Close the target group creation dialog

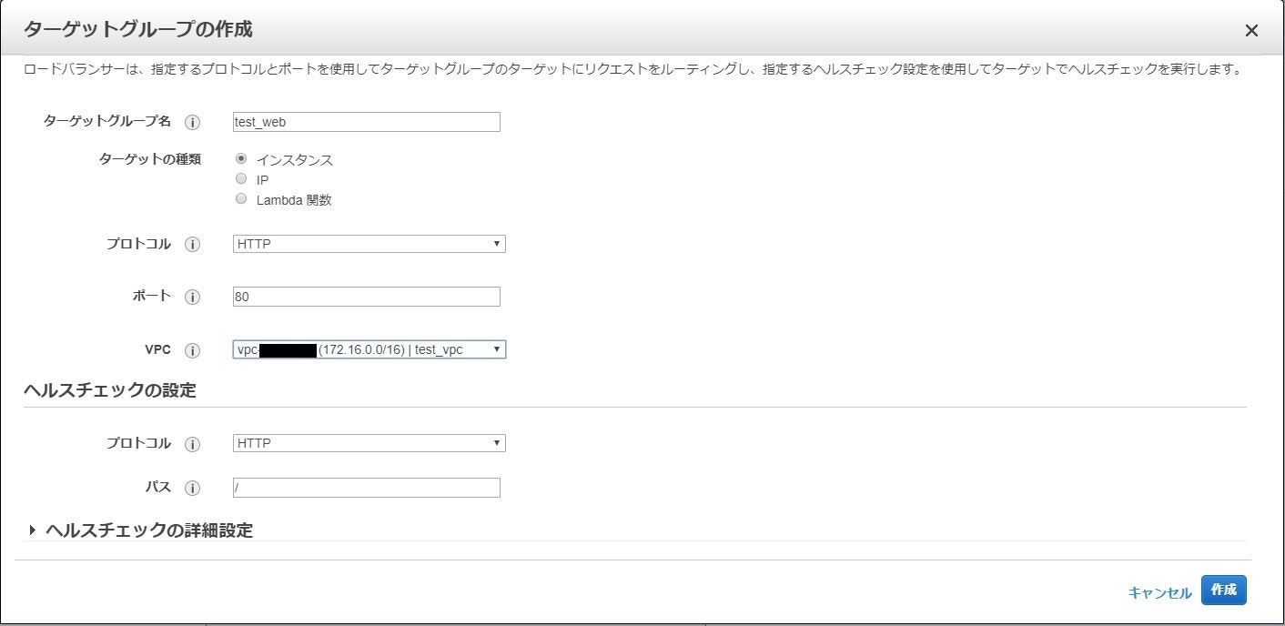(1251, 31)
